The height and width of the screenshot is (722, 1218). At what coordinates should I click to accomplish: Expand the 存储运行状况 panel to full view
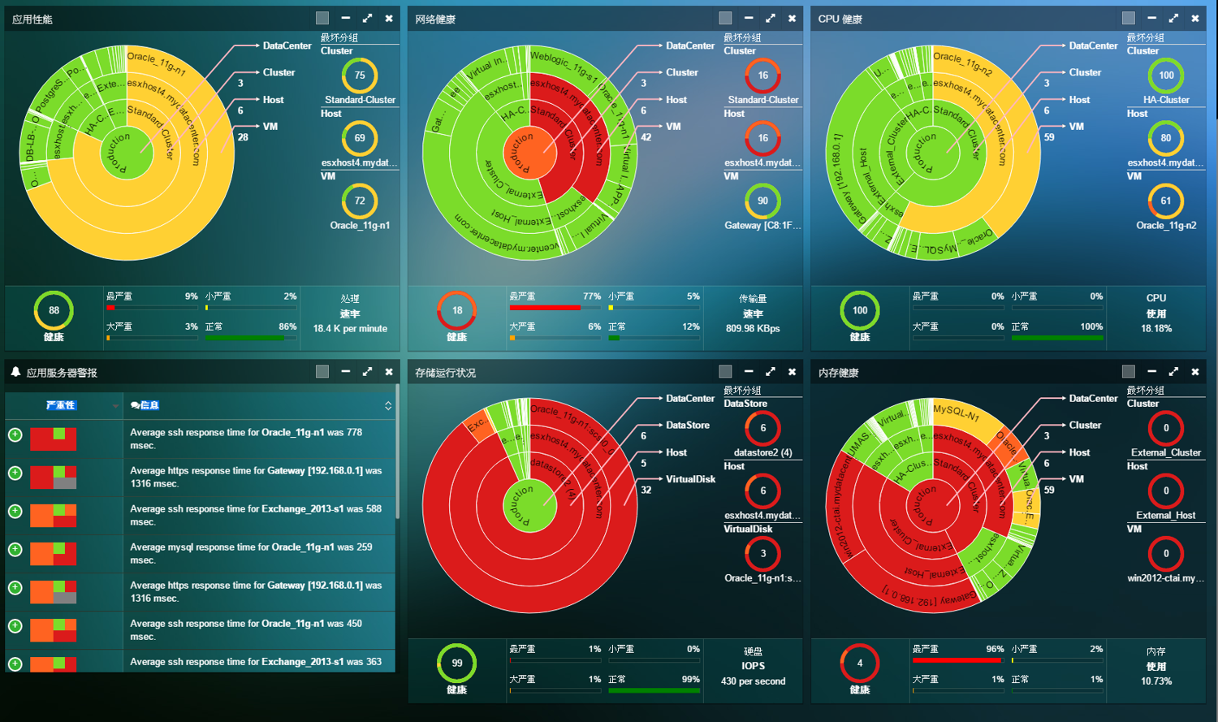[770, 371]
